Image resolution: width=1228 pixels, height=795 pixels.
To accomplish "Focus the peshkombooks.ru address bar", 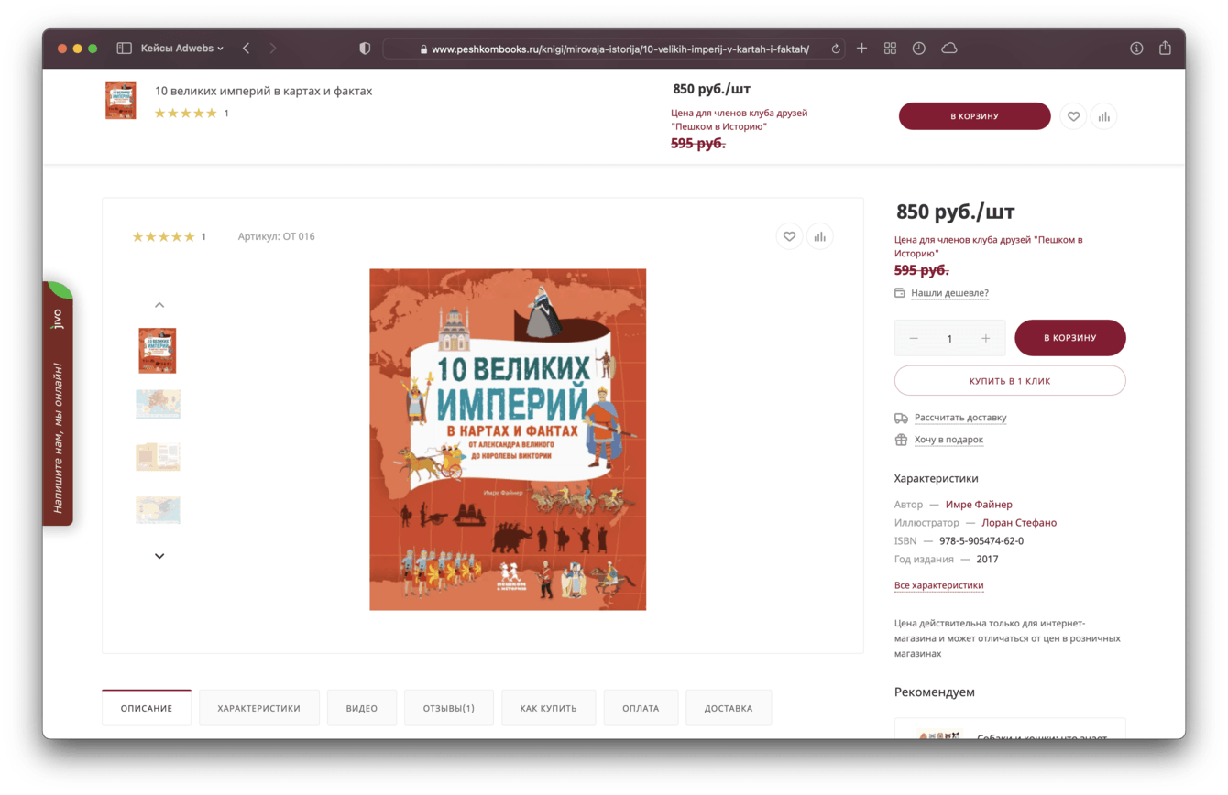I will 614,49.
